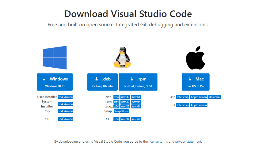Choose Arm64 for the Windows .zip
Viewport: 274px width, 154px height.
tap(68, 111)
